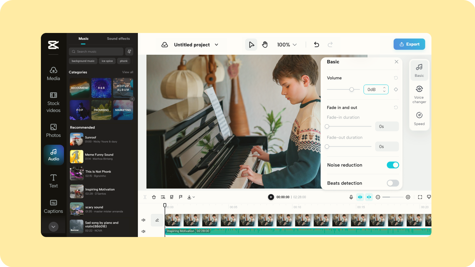
Task: Mute the Inspiring Motivation audio track
Action: tap(143, 231)
